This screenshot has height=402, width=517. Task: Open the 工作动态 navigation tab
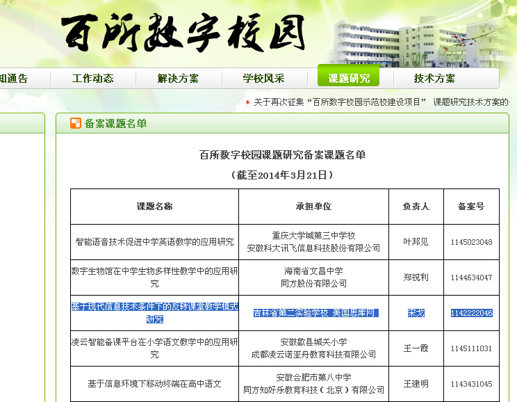tap(92, 79)
